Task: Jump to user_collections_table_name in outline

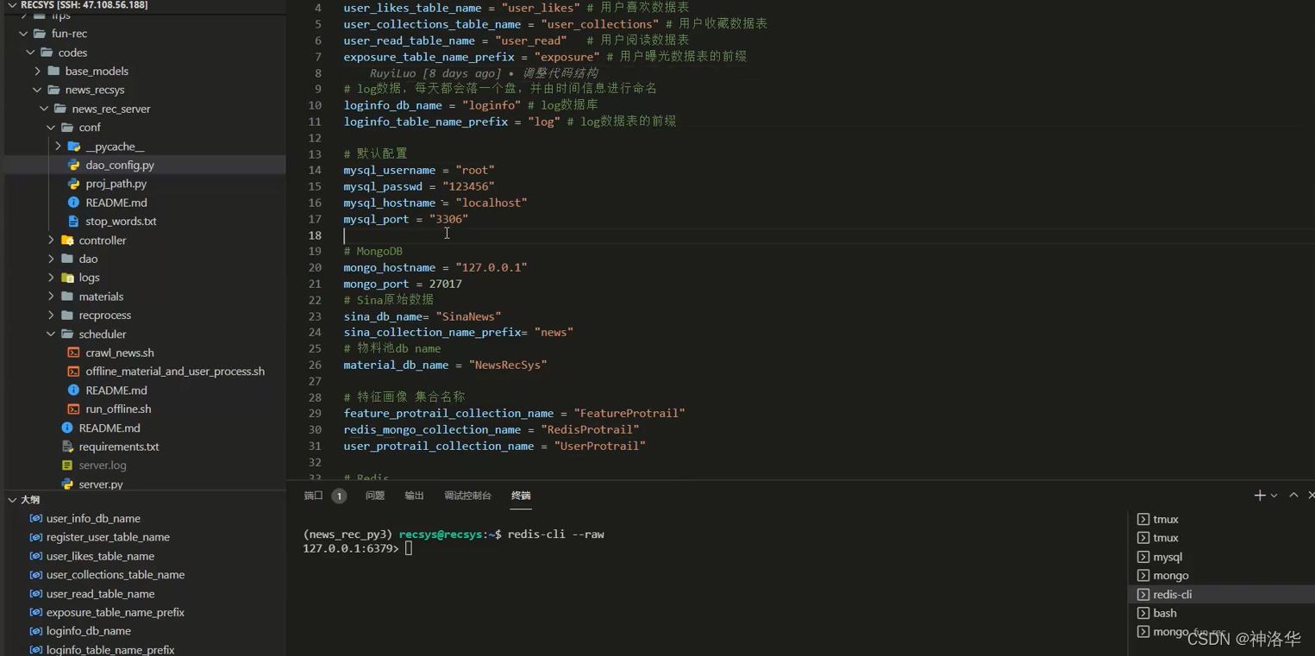Action: tap(116, 575)
